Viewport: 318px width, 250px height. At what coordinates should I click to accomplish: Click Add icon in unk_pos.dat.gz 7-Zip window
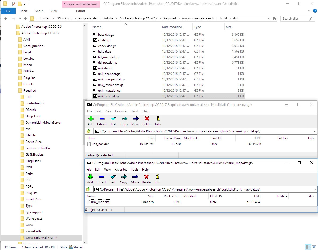click(x=91, y=119)
